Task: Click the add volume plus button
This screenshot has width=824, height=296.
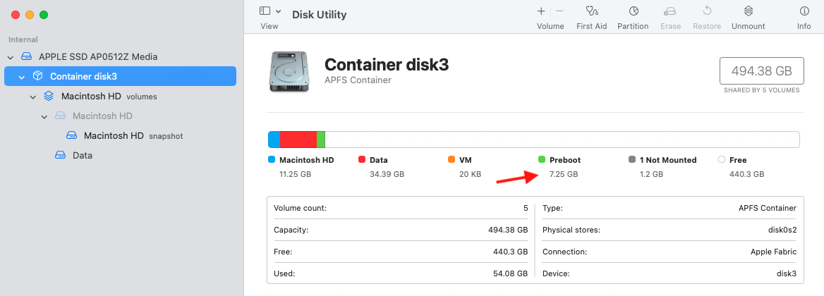Action: coord(541,11)
